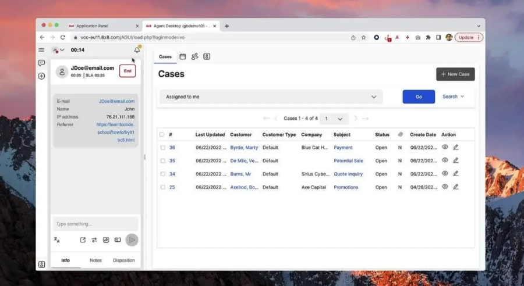Click the blue Go button
Image resolution: width=524 pixels, height=286 pixels.
[x=419, y=96]
